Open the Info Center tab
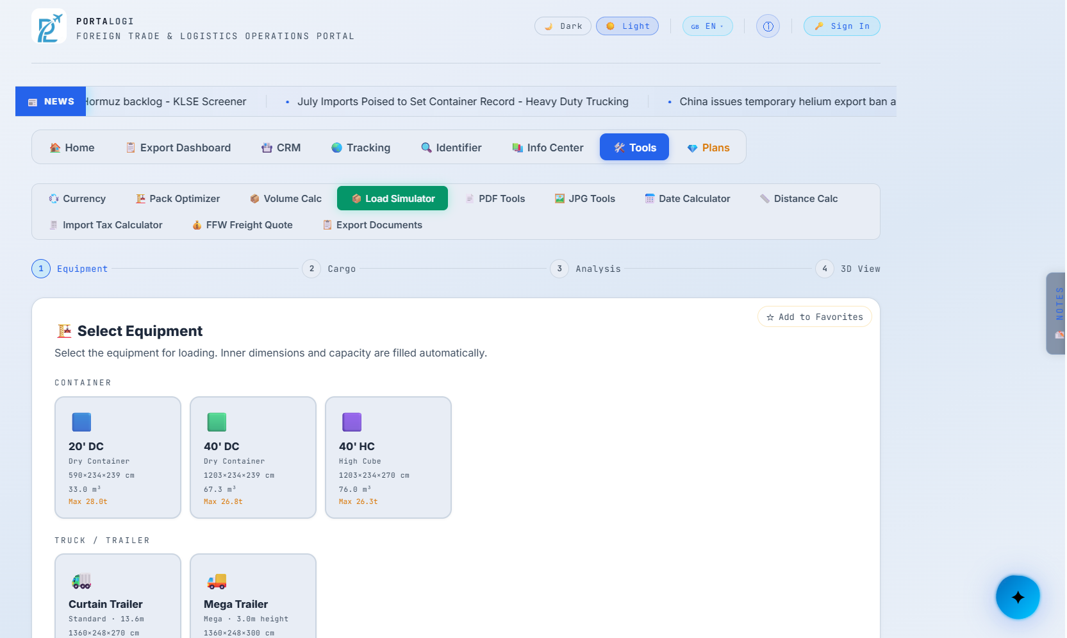Viewport: 1067px width, 638px height. point(548,147)
